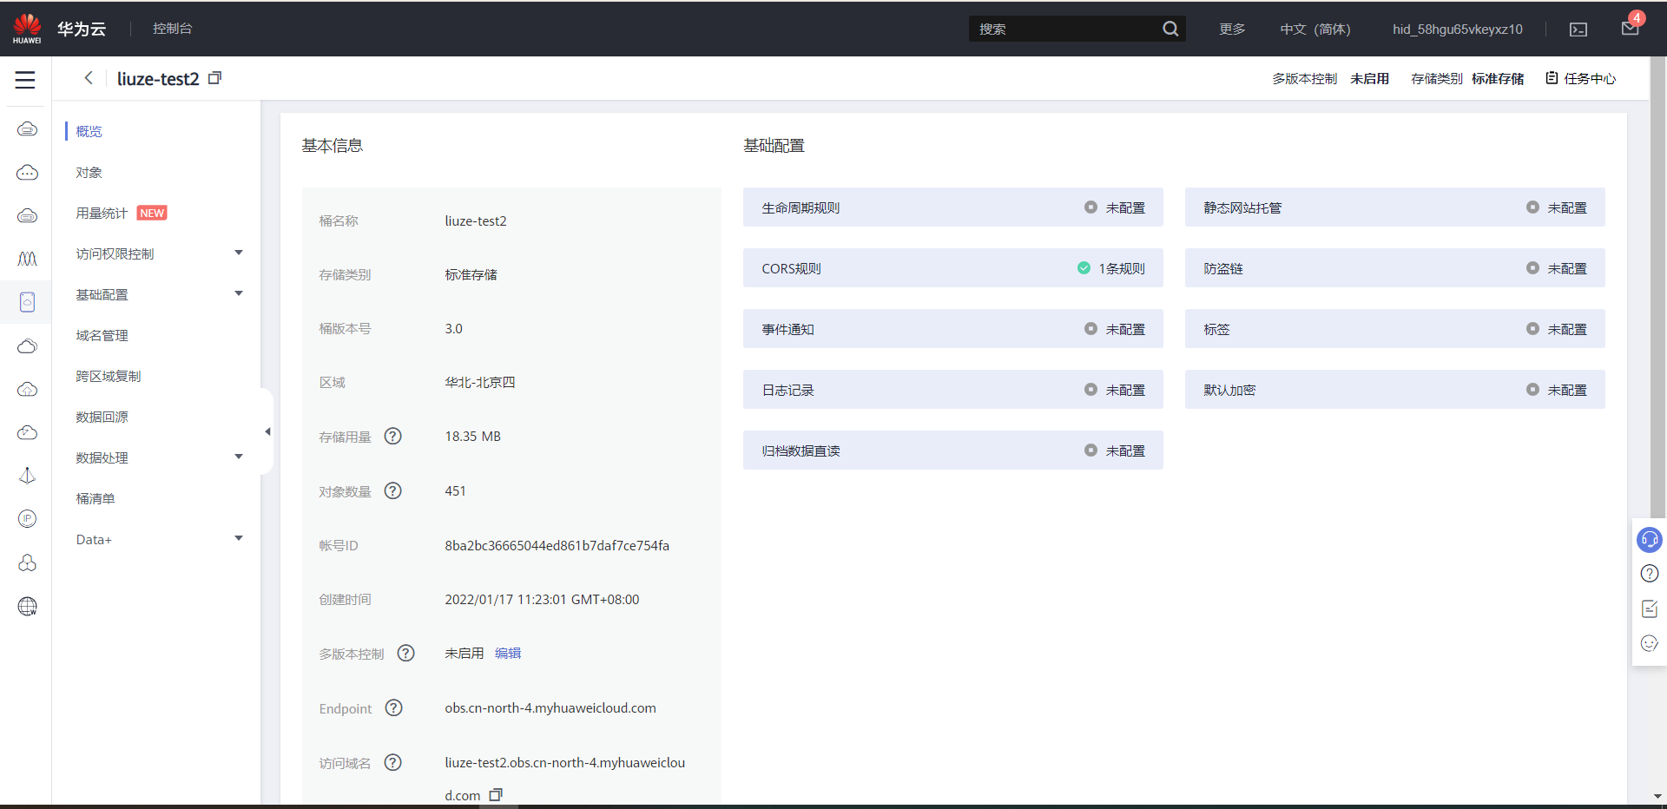Click the IP icon in left rail

pyautogui.click(x=27, y=519)
